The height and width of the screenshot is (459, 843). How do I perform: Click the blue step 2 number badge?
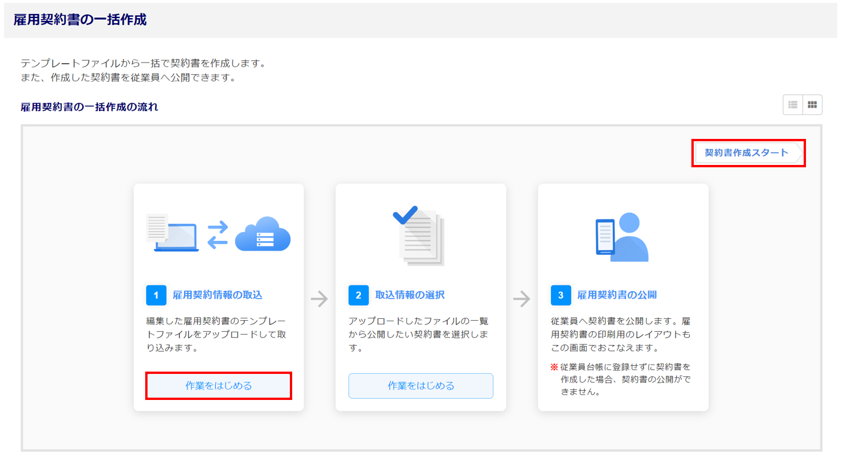(358, 295)
